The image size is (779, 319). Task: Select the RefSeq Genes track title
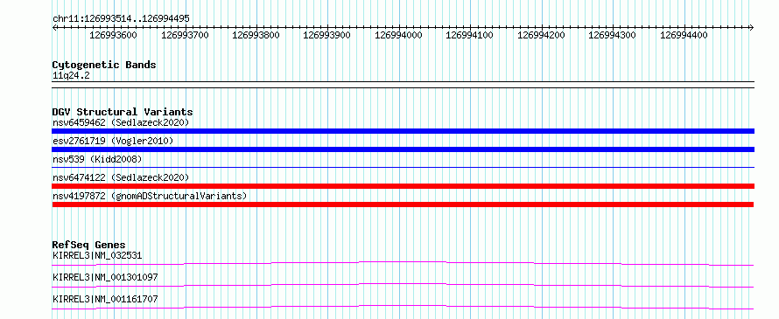tap(89, 245)
